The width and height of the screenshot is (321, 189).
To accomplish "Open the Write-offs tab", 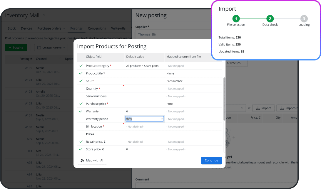I will click(118, 28).
